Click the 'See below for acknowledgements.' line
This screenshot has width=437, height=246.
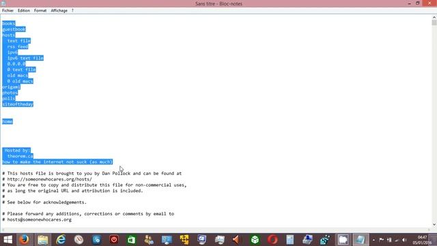click(47, 202)
